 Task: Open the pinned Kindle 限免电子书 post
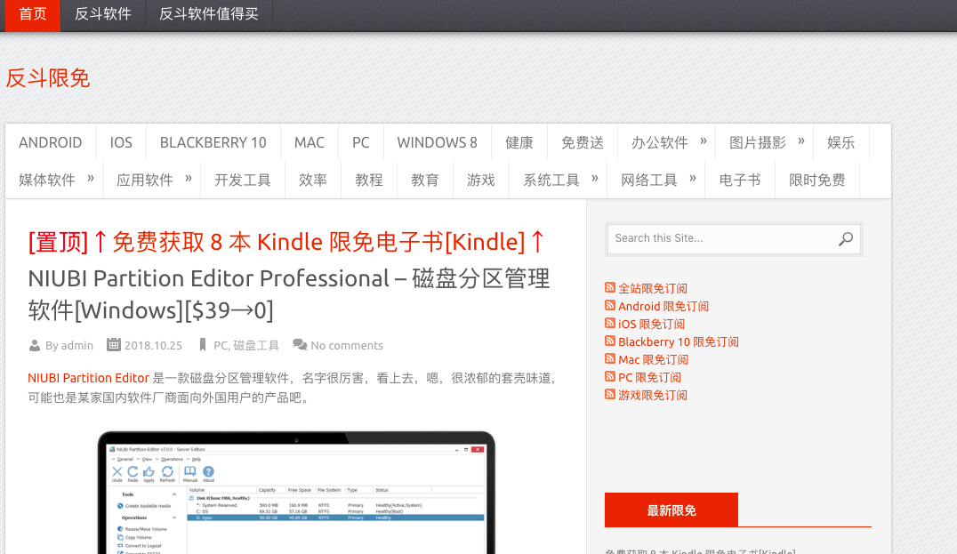286,242
